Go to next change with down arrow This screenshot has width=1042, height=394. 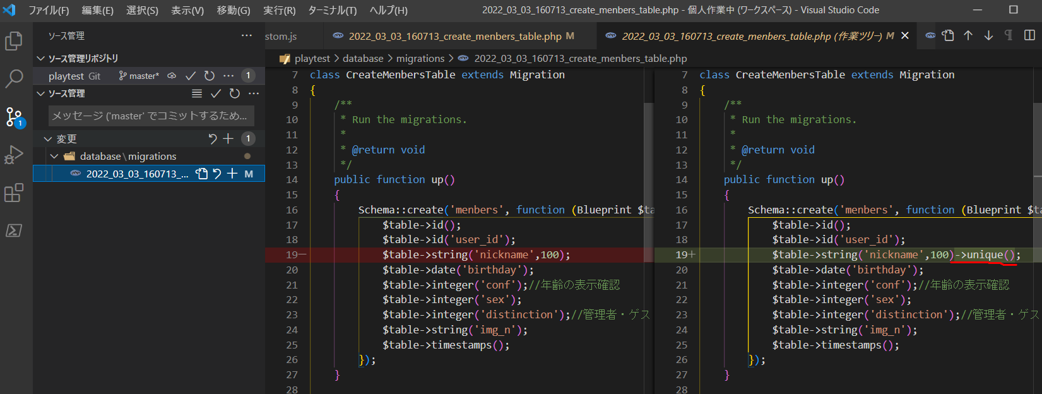click(988, 36)
